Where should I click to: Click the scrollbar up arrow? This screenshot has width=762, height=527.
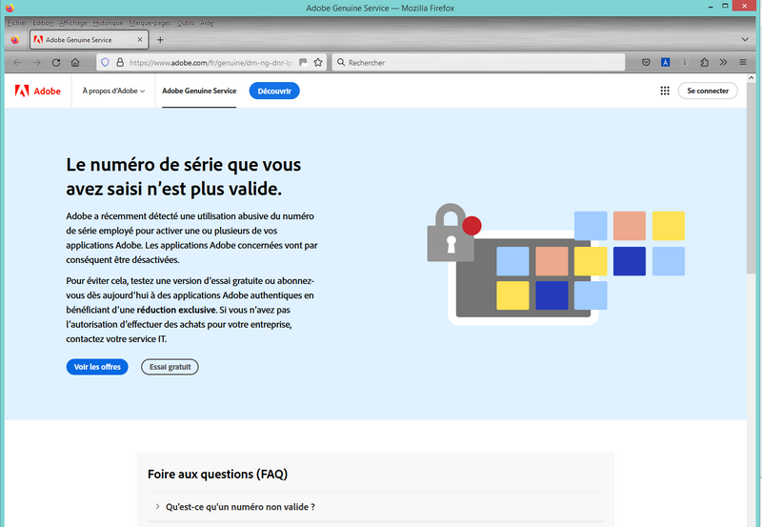(x=752, y=78)
